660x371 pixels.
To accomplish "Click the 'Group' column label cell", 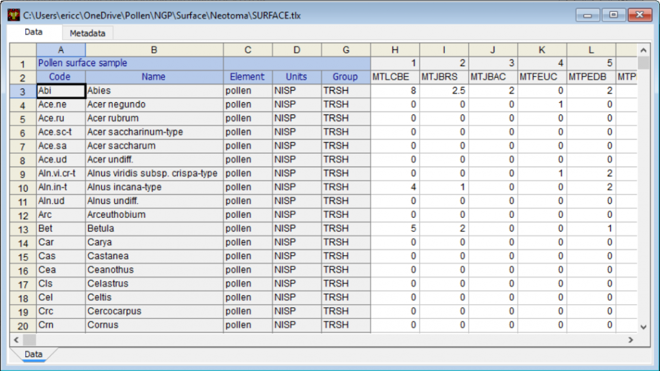I will pyautogui.click(x=346, y=77).
